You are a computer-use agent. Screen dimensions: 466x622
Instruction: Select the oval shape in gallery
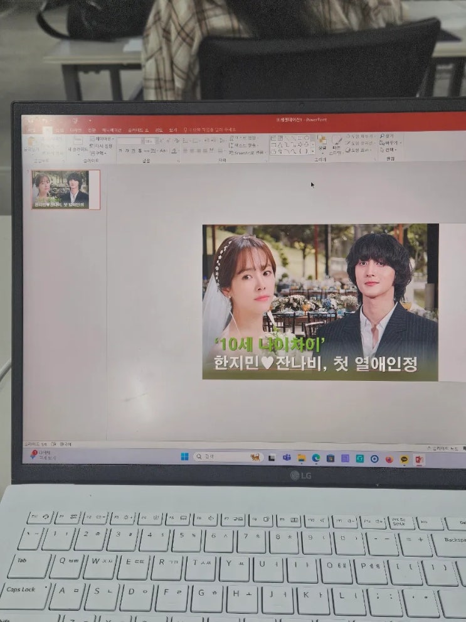[306, 138]
